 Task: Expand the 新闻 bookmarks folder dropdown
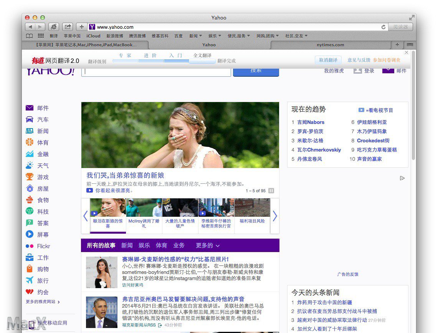[x=195, y=36]
